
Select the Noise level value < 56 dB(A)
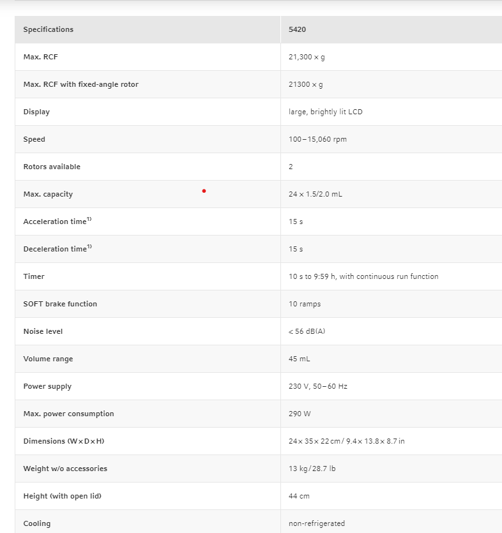click(x=307, y=331)
